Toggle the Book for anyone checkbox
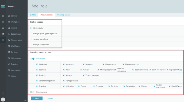Viewport: 184px width, 102px height. (150, 70)
